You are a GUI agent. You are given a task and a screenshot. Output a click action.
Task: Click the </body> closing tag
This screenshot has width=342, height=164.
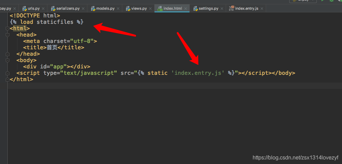[283, 73]
